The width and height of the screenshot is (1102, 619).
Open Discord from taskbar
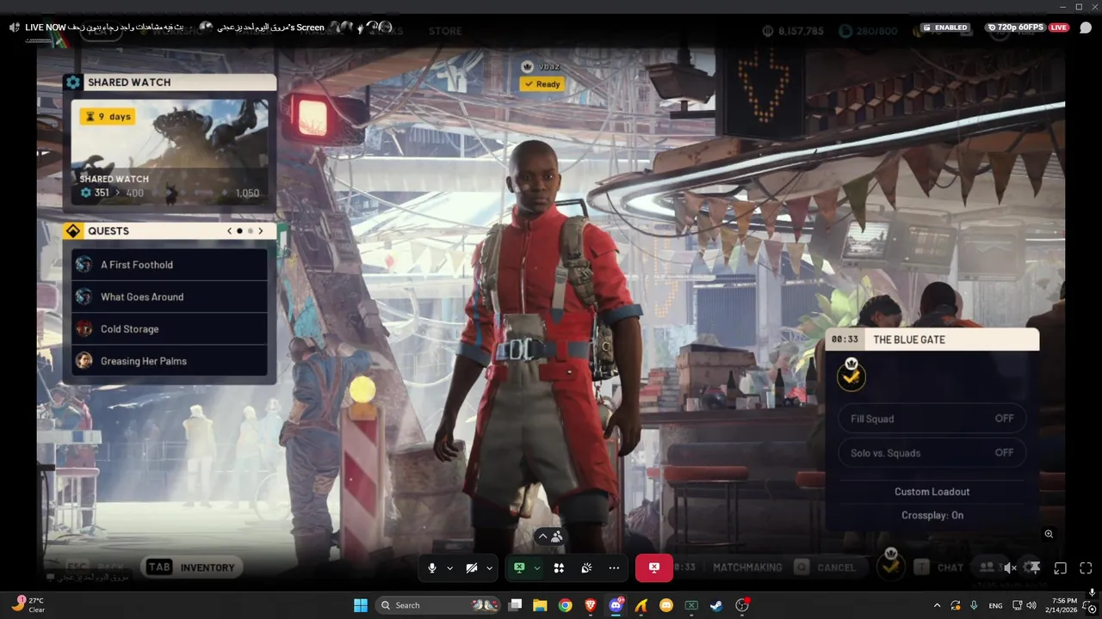click(x=616, y=605)
